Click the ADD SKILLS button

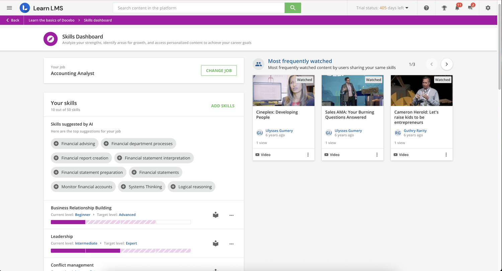tap(223, 106)
